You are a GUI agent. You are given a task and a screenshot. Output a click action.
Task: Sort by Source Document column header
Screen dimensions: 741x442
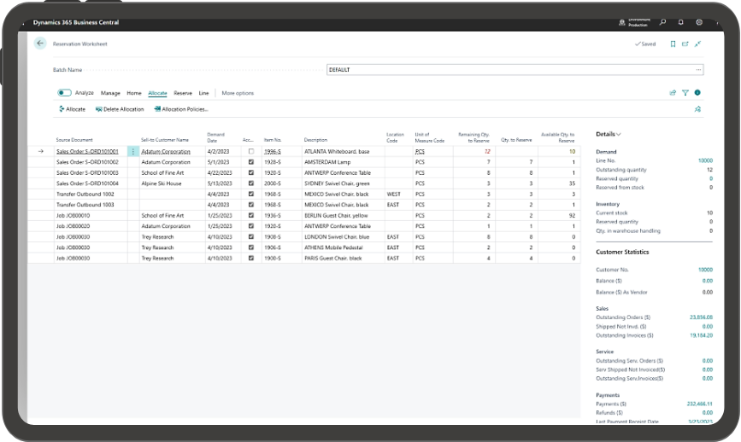click(74, 140)
